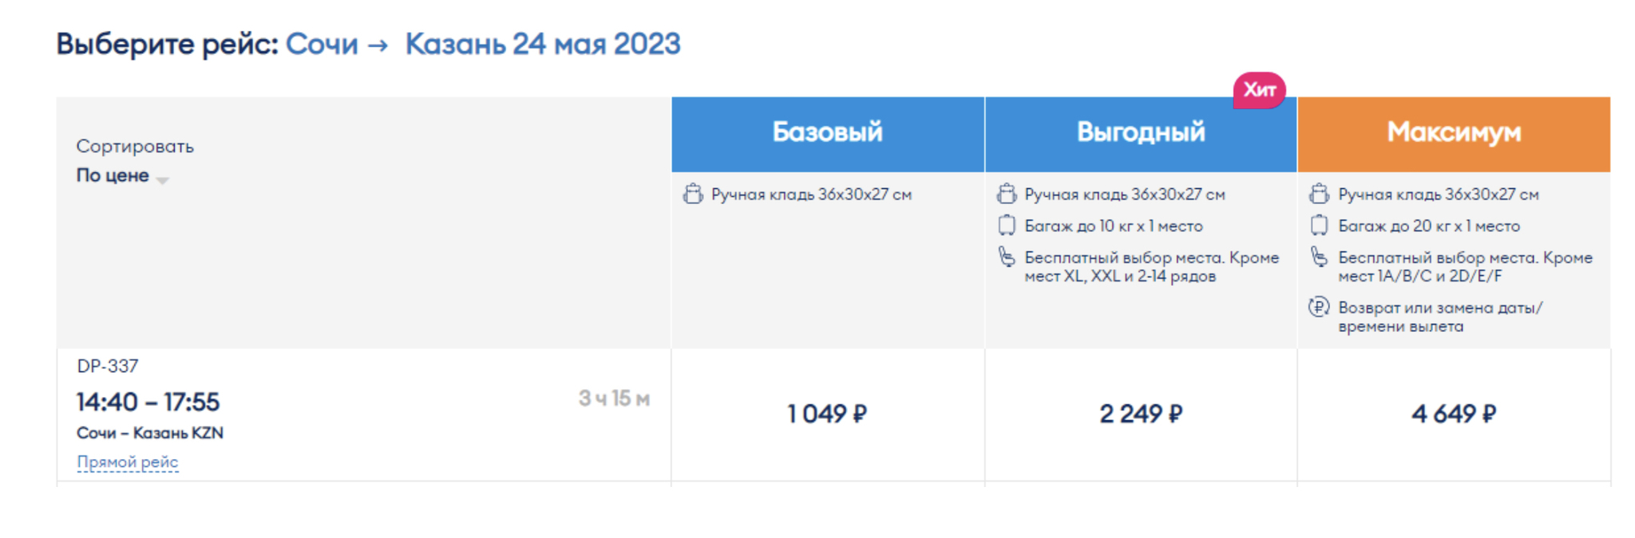
Task: Select the Максимум tariff header
Action: coord(1453,133)
